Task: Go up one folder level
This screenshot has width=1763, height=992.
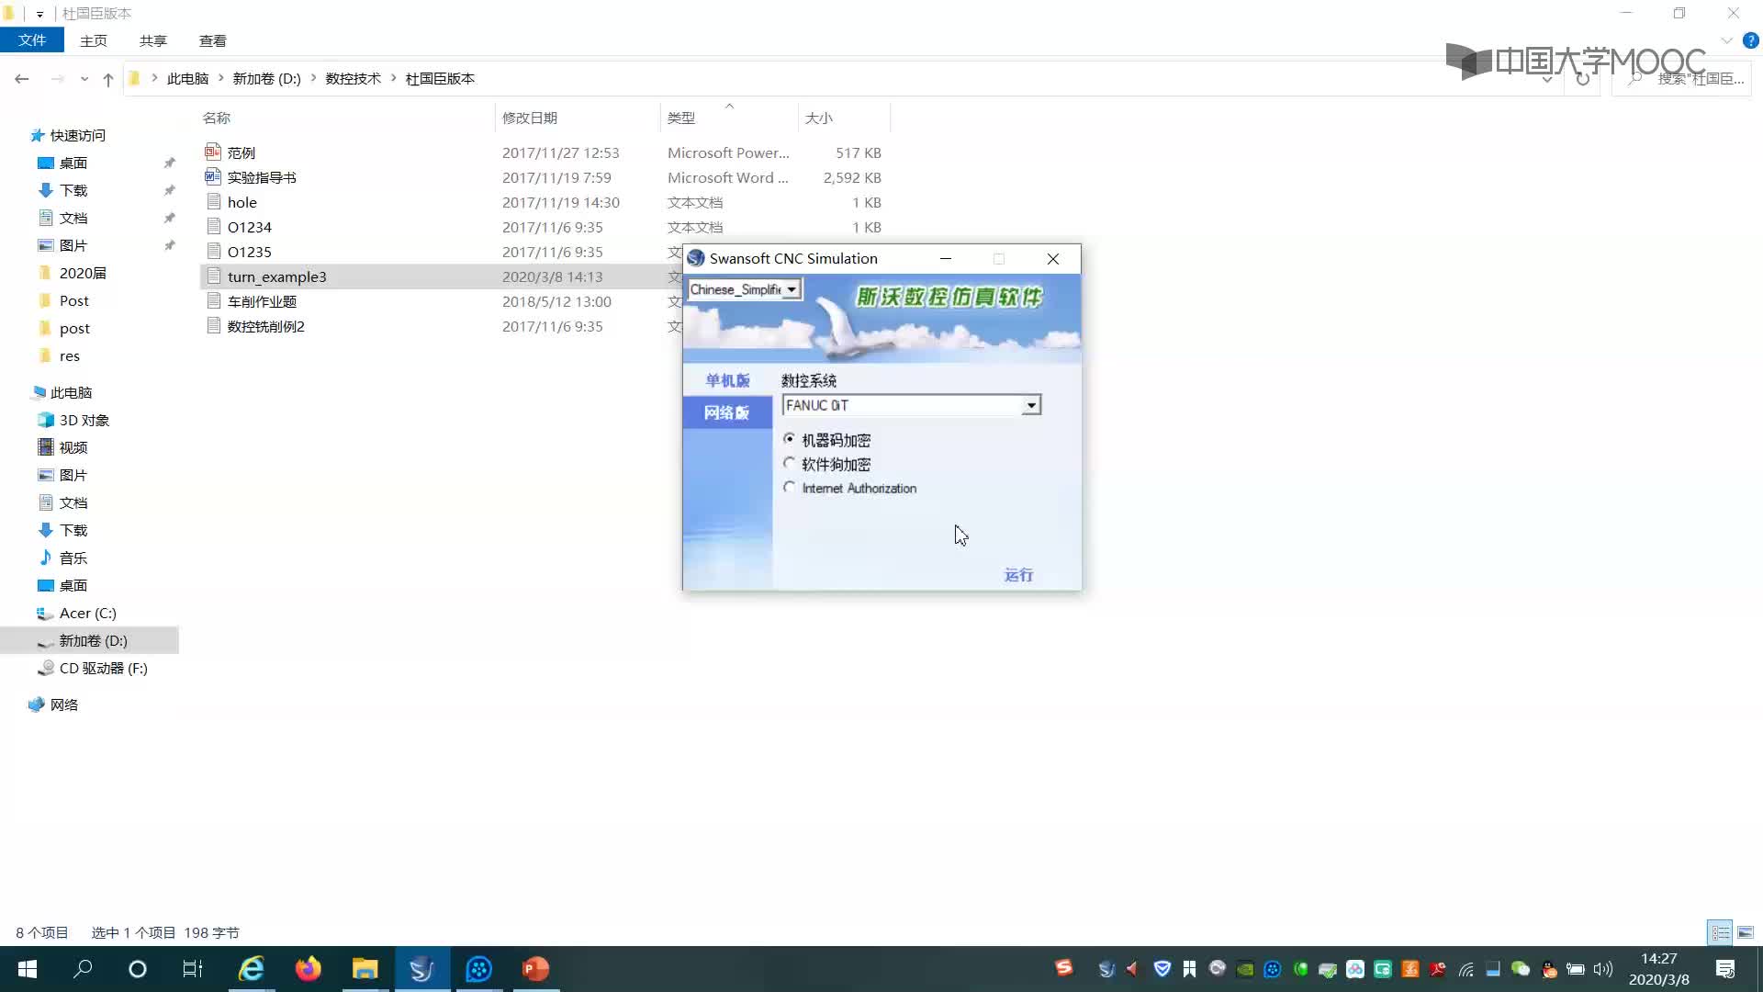Action: (x=108, y=79)
